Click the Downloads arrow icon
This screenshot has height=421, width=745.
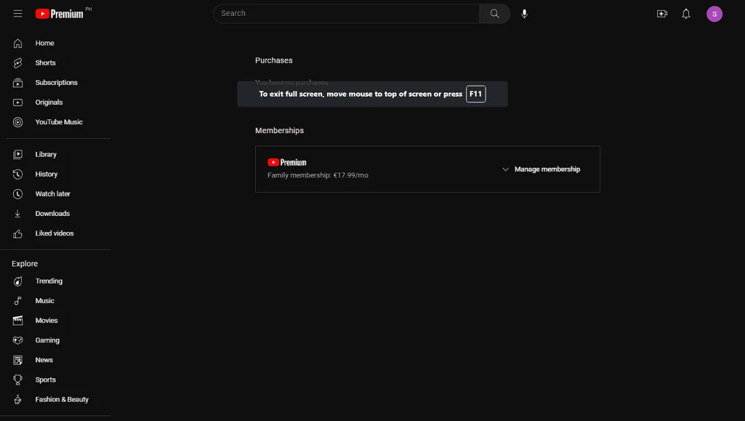(x=17, y=214)
